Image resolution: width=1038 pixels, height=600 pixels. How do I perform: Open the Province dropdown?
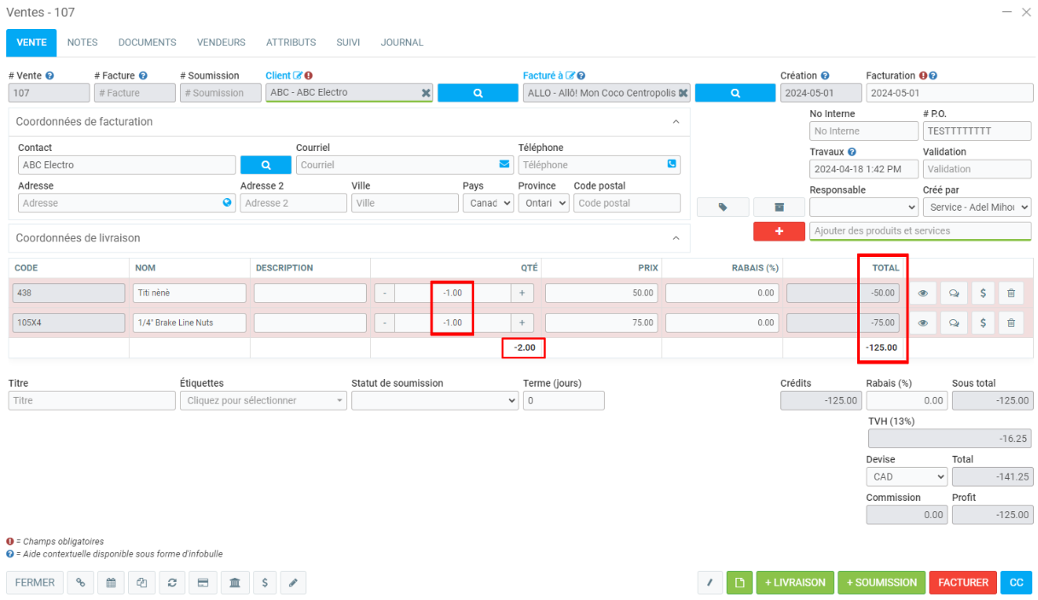pyautogui.click(x=543, y=203)
